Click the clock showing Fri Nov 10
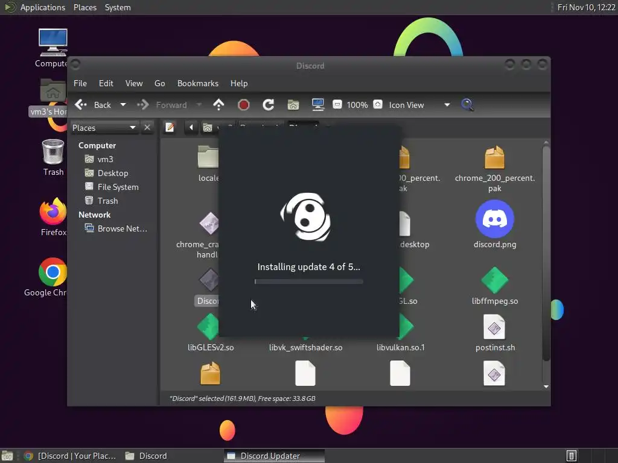This screenshot has width=618, height=463. pyautogui.click(x=586, y=7)
